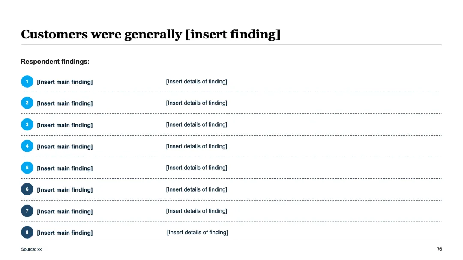This screenshot has width=463, height=260.
Task: Select the number 3 circle badge
Action: [x=27, y=124]
